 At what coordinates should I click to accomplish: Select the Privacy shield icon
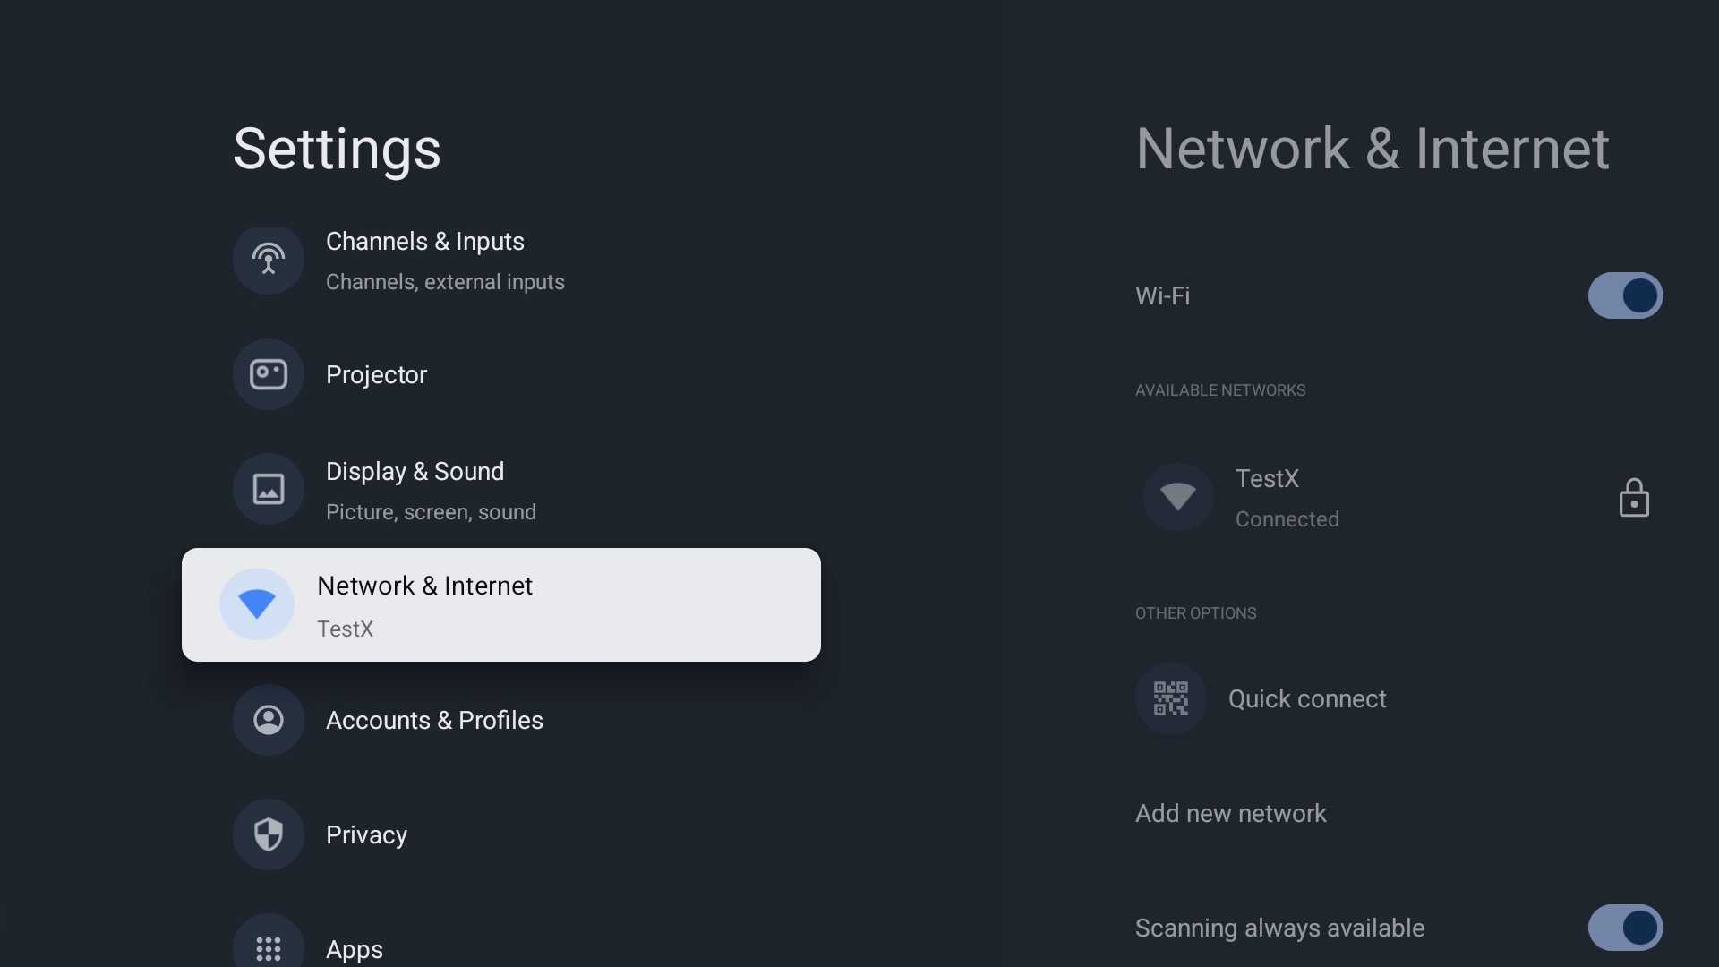pos(268,834)
